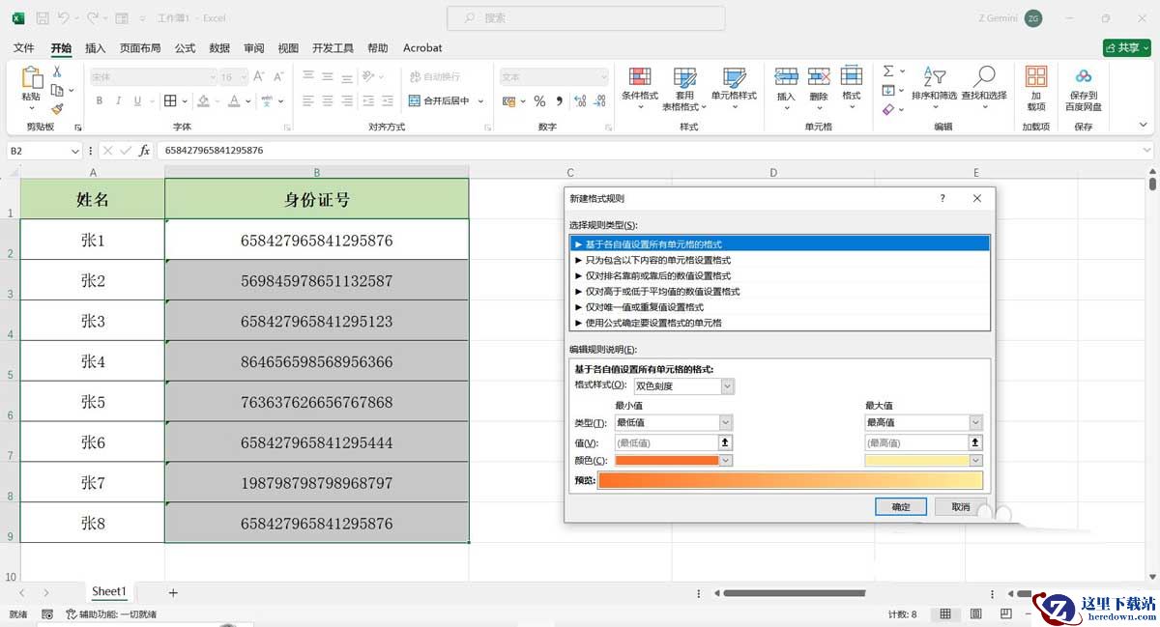1160x627 pixels.
Task: Click the cell Borders icon
Action: click(170, 100)
